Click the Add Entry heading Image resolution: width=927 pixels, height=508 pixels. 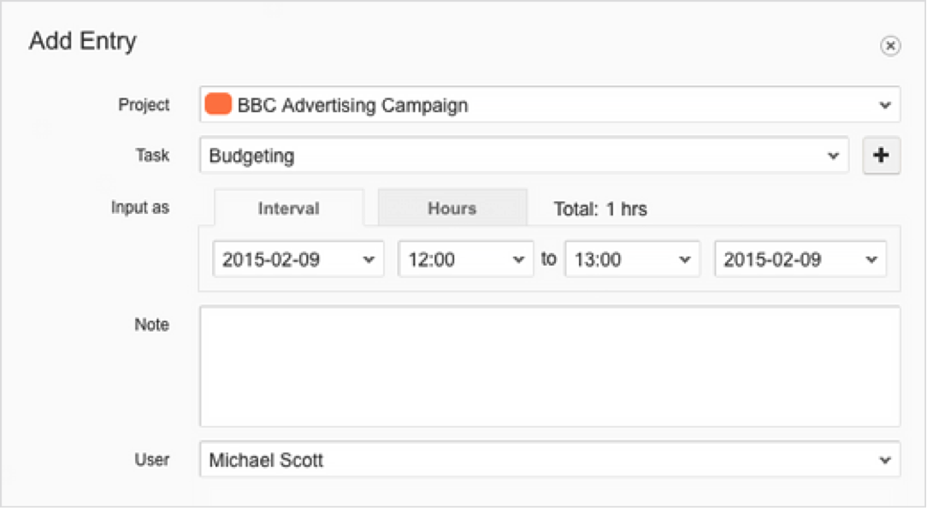pyautogui.click(x=83, y=41)
